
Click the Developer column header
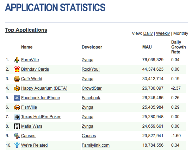[92, 47]
